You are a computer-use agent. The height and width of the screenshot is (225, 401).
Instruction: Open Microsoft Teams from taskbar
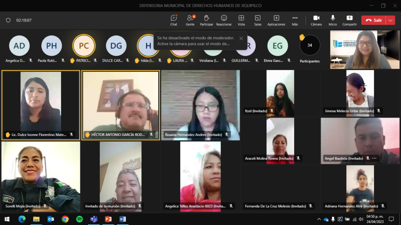[94, 219]
